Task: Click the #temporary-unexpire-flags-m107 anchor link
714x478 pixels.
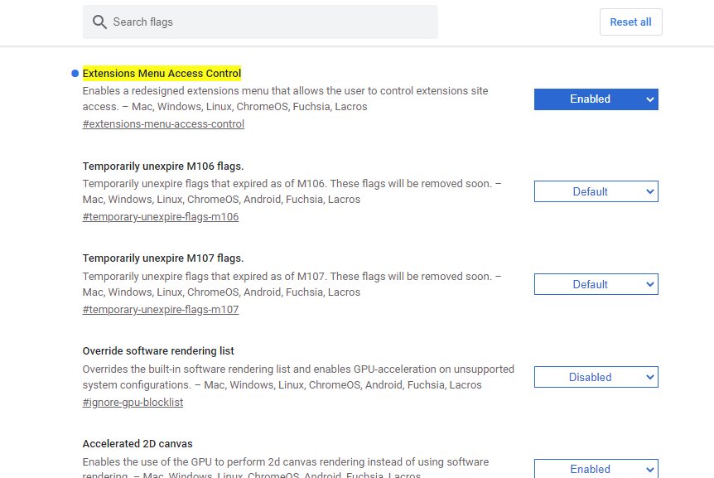Action: click(x=161, y=310)
